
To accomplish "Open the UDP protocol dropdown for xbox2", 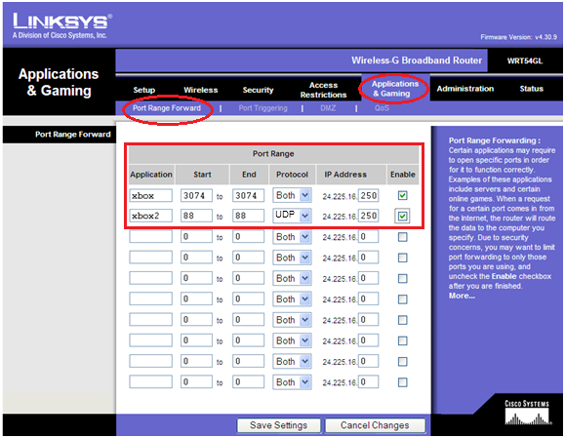I will coord(292,216).
